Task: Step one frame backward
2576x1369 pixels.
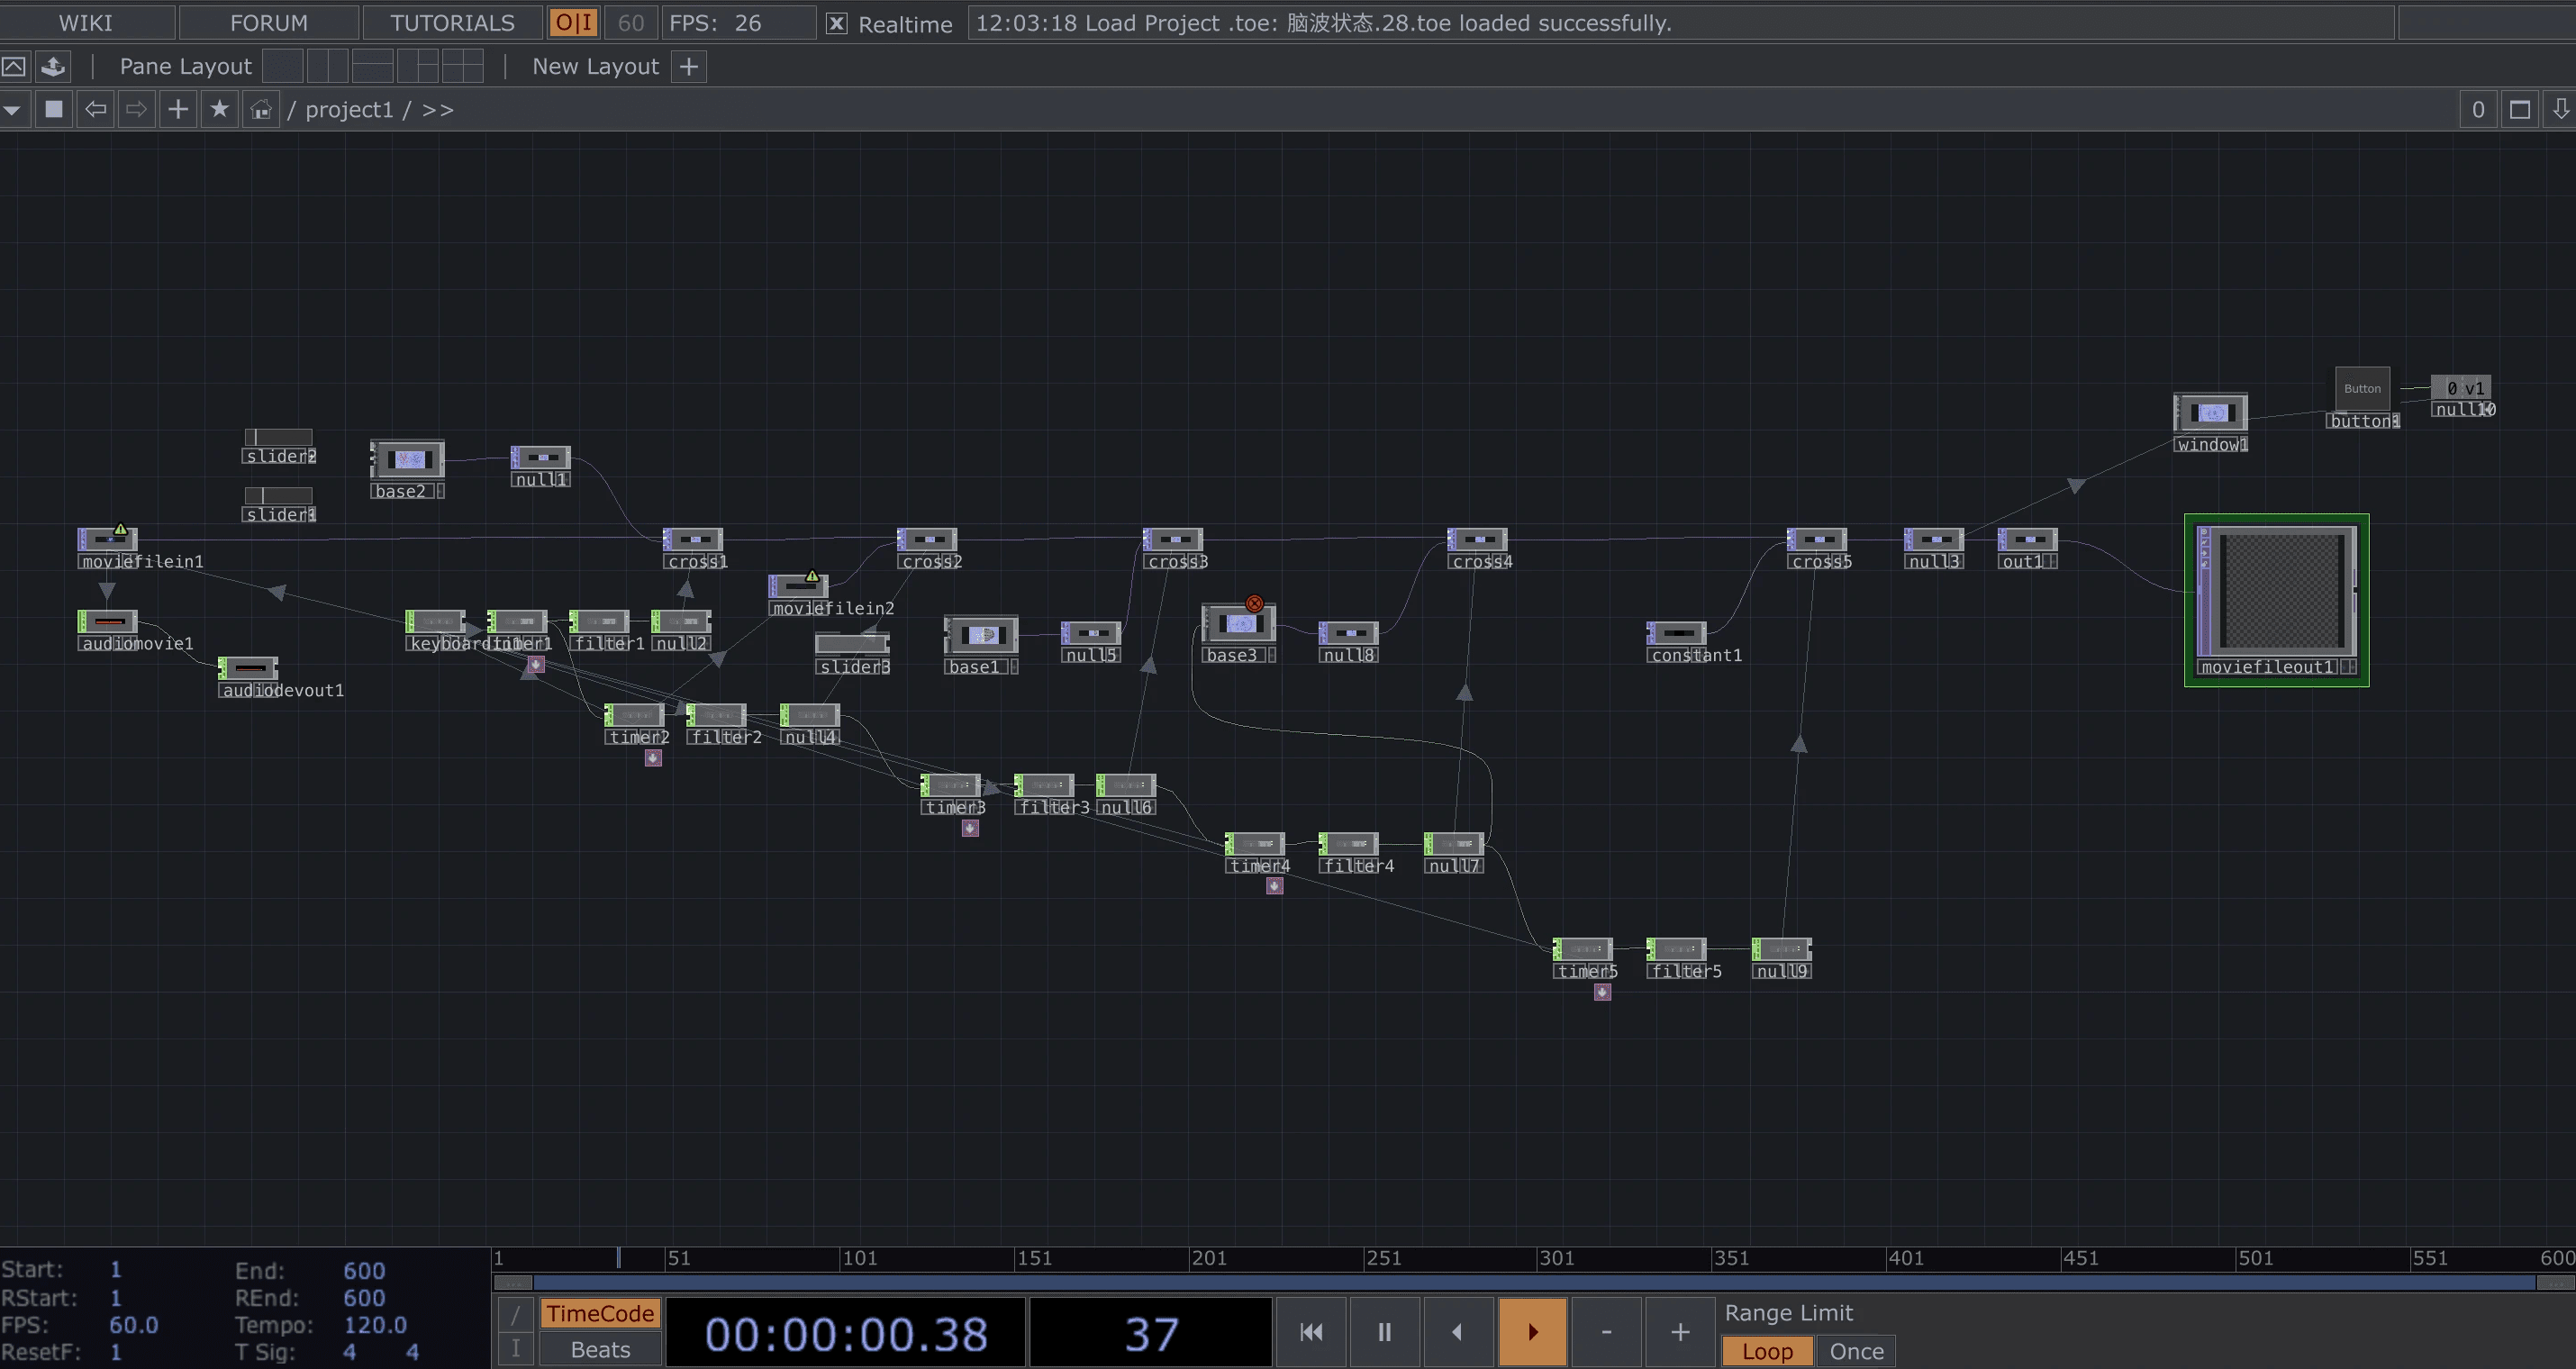Action: [1457, 1332]
